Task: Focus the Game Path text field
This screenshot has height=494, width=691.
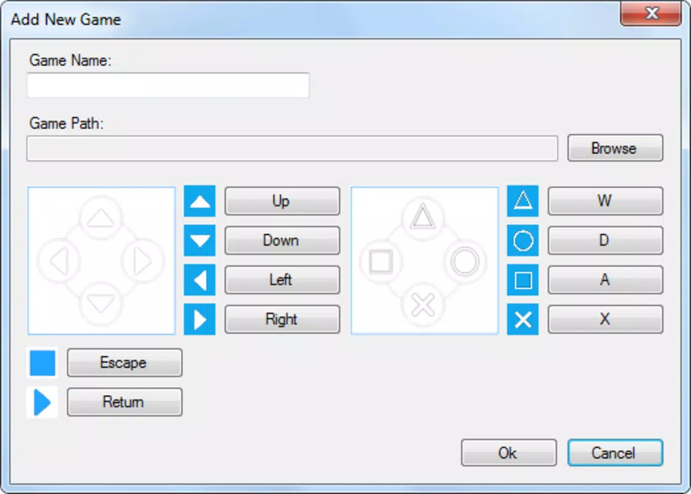Action: pyautogui.click(x=292, y=148)
